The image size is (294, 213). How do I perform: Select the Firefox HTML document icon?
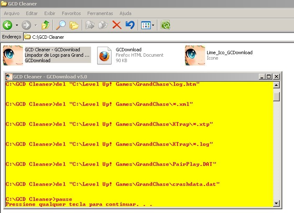104,55
